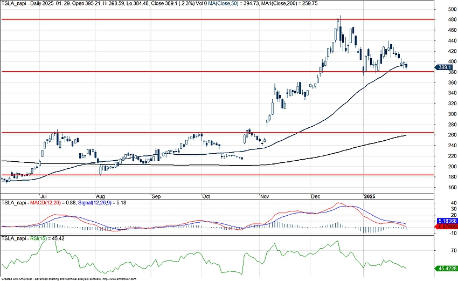Click the 30 label on MACD axis
The height and width of the screenshot is (281, 458).
click(x=454, y=209)
